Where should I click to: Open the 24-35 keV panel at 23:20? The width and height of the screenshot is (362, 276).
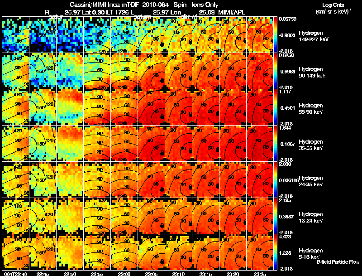pos(233,179)
